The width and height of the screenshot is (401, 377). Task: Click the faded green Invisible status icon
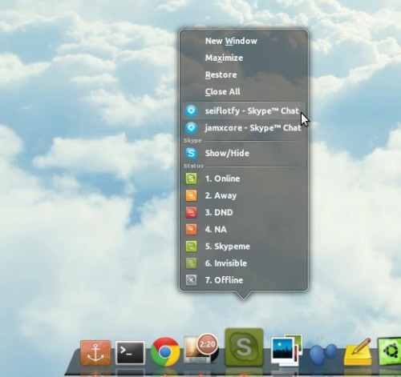191,263
